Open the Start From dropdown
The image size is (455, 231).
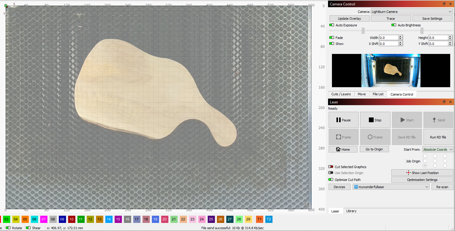click(438, 150)
